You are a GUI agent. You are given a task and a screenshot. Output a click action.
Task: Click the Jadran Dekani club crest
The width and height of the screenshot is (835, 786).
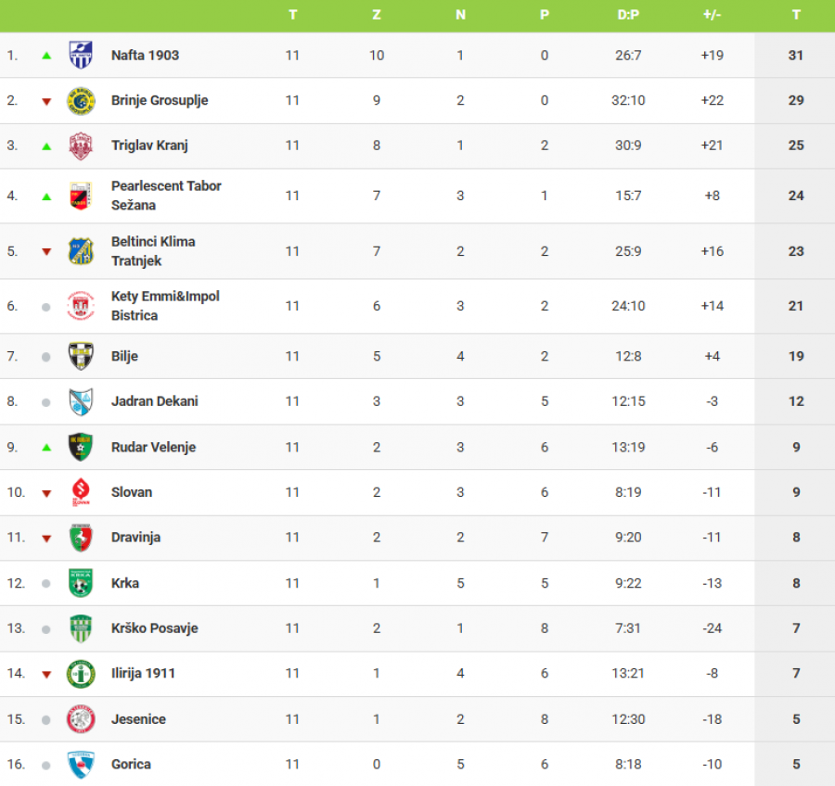tap(81, 401)
